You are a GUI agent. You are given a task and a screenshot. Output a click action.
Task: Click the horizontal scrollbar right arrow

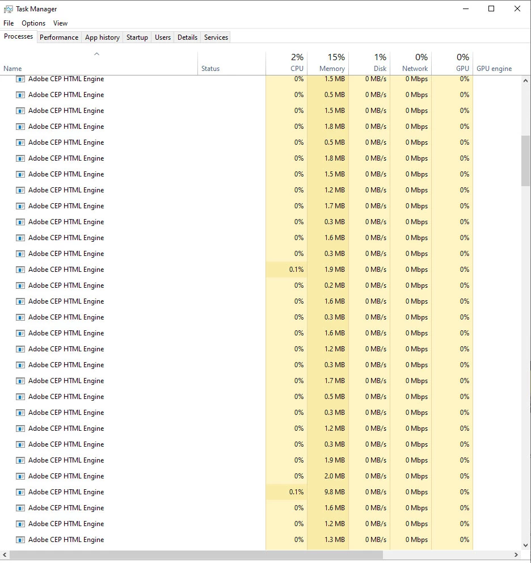point(516,554)
